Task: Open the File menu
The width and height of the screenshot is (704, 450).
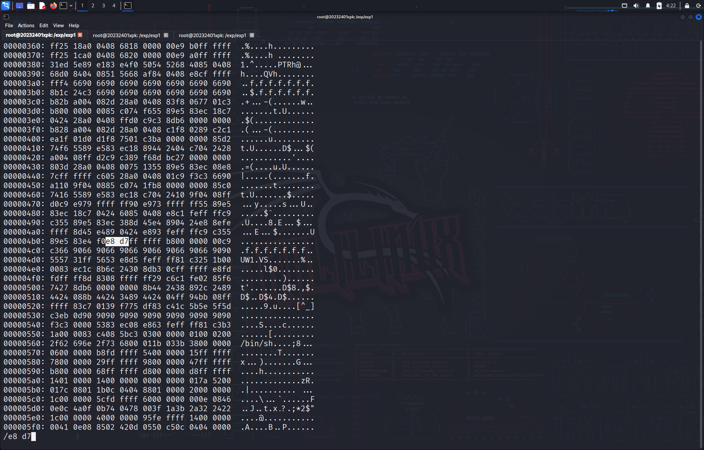Action: [9, 26]
